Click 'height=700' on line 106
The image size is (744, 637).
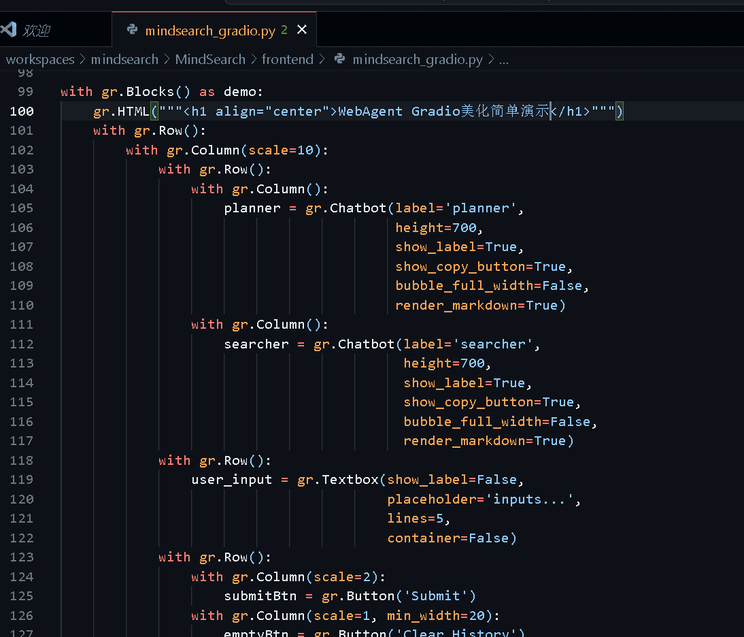pyautogui.click(x=435, y=228)
